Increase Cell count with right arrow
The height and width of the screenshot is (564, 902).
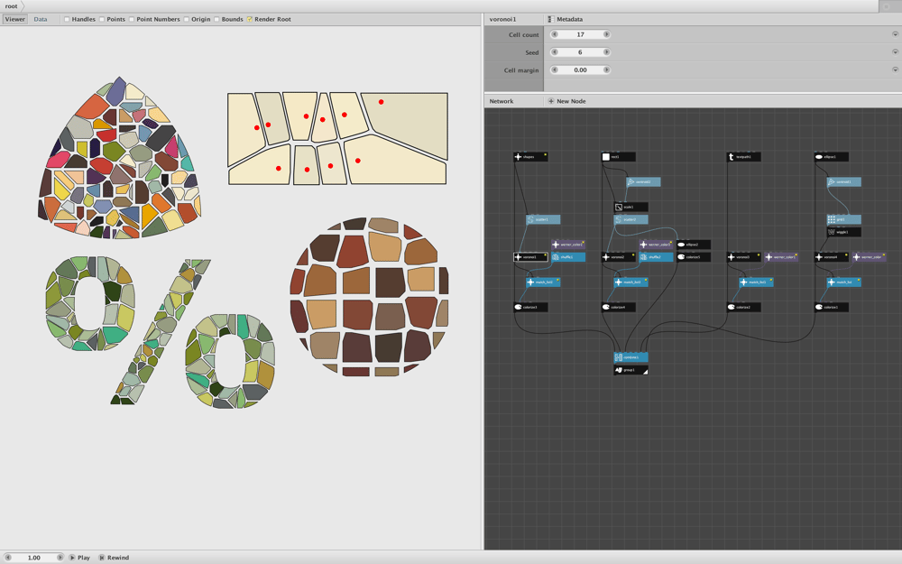(606, 34)
